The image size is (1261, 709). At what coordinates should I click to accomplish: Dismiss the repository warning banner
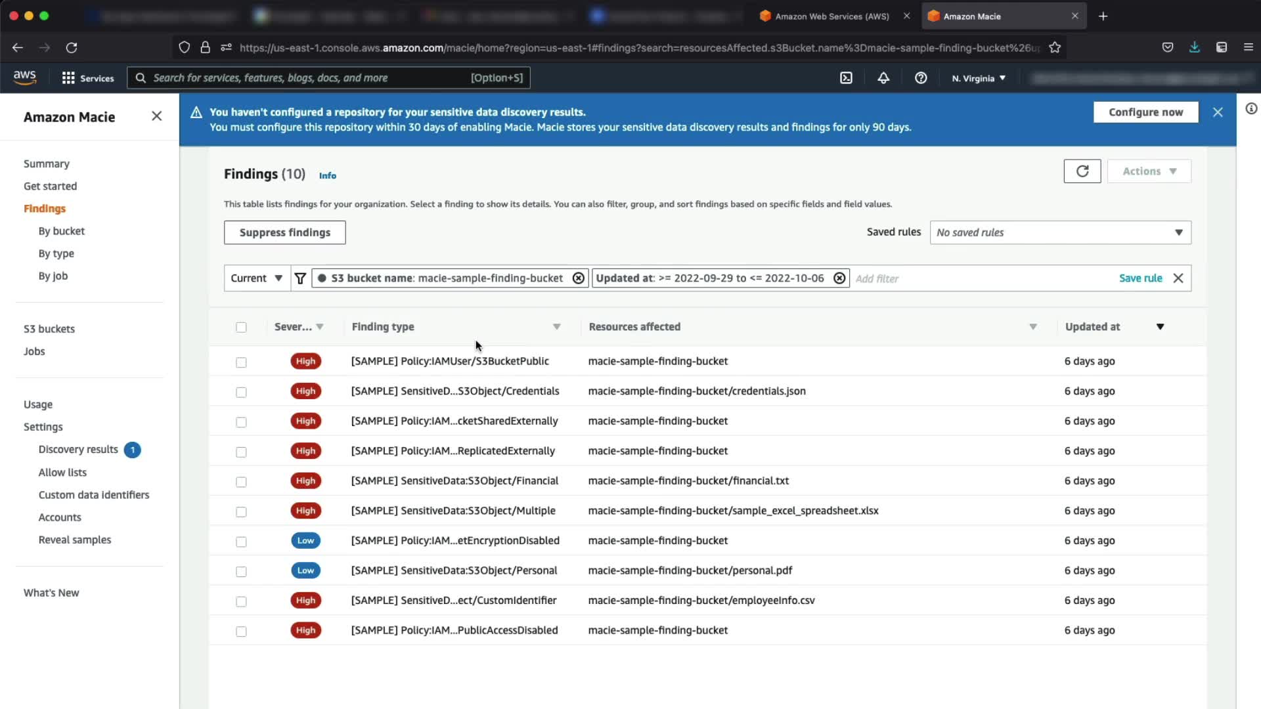click(1218, 112)
